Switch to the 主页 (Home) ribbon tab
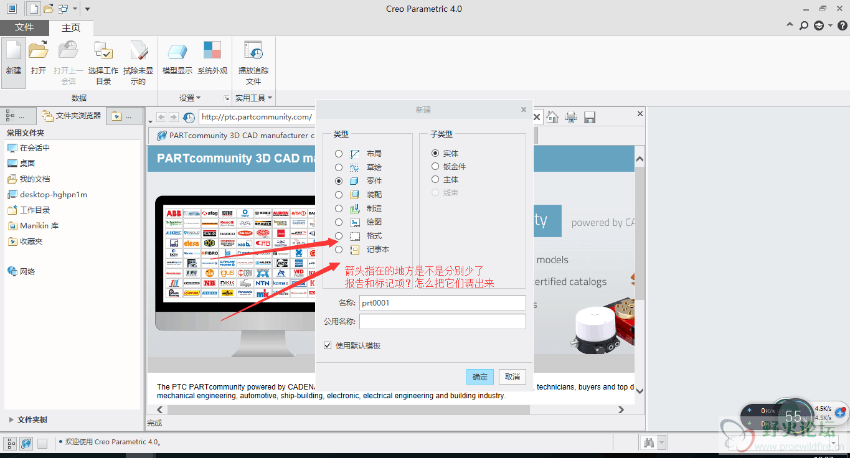This screenshot has height=458, width=850. coord(71,27)
